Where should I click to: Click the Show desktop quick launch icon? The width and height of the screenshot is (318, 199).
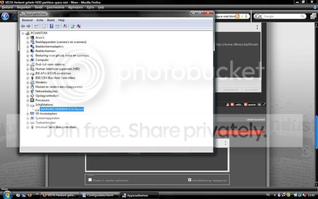click(x=24, y=195)
